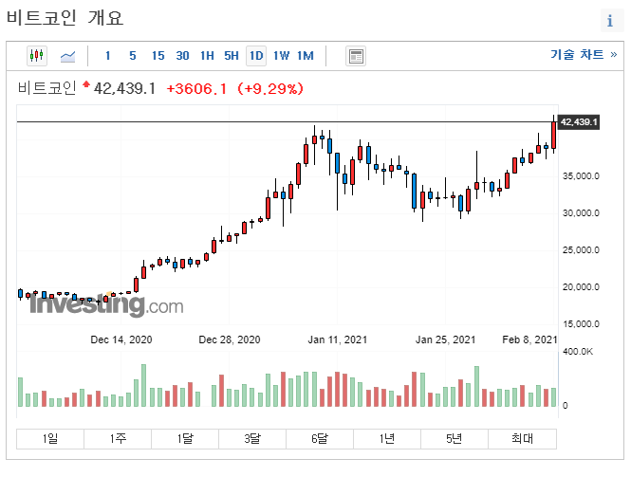Set range to 1일
Viewport: 631px width, 477px height.
point(50,438)
